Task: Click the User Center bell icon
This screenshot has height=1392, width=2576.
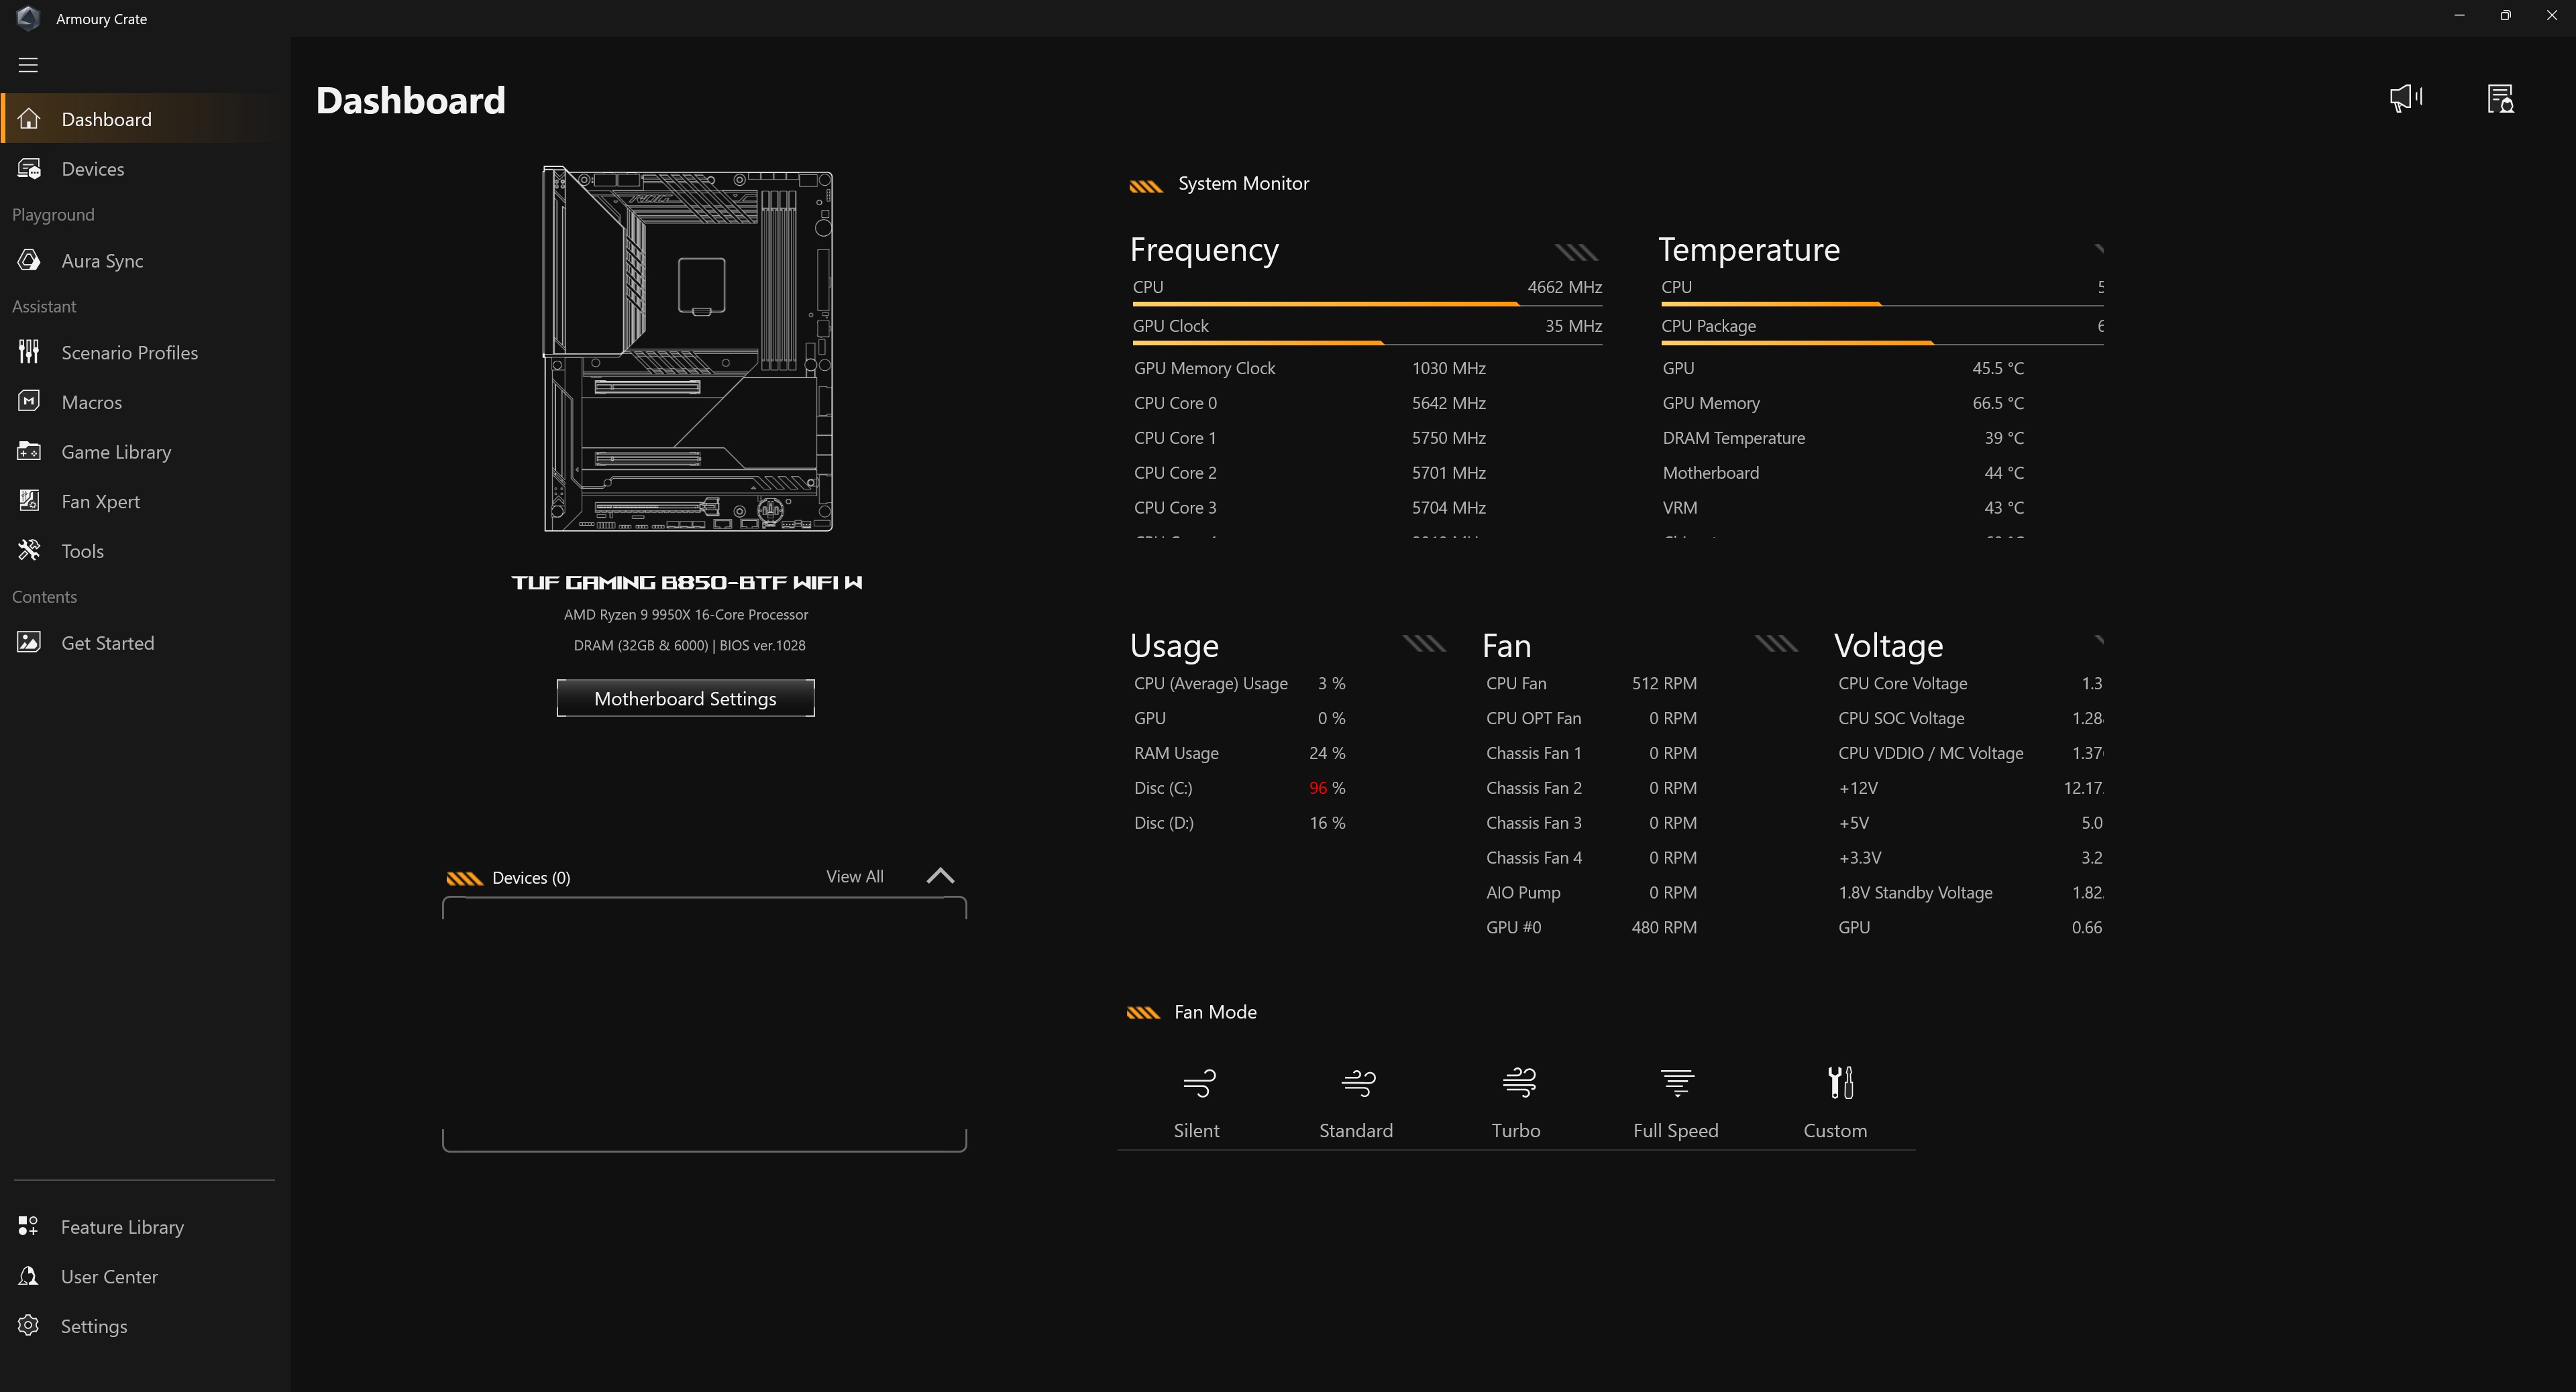Action: (28, 1276)
